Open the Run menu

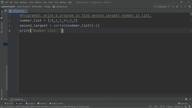click(45, 2)
